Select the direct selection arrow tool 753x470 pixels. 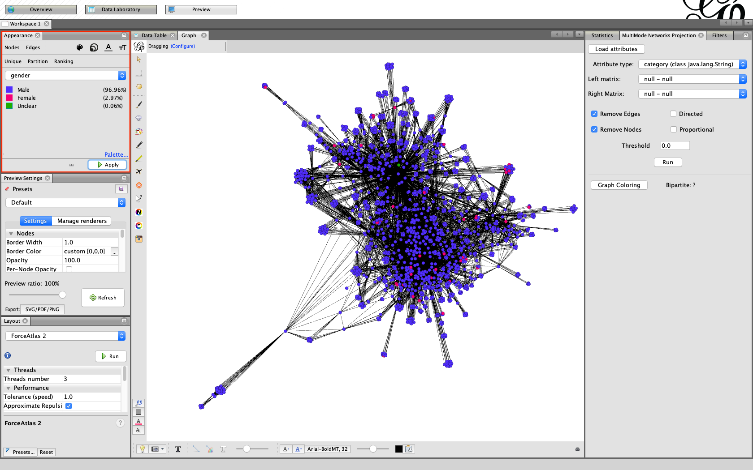139,60
